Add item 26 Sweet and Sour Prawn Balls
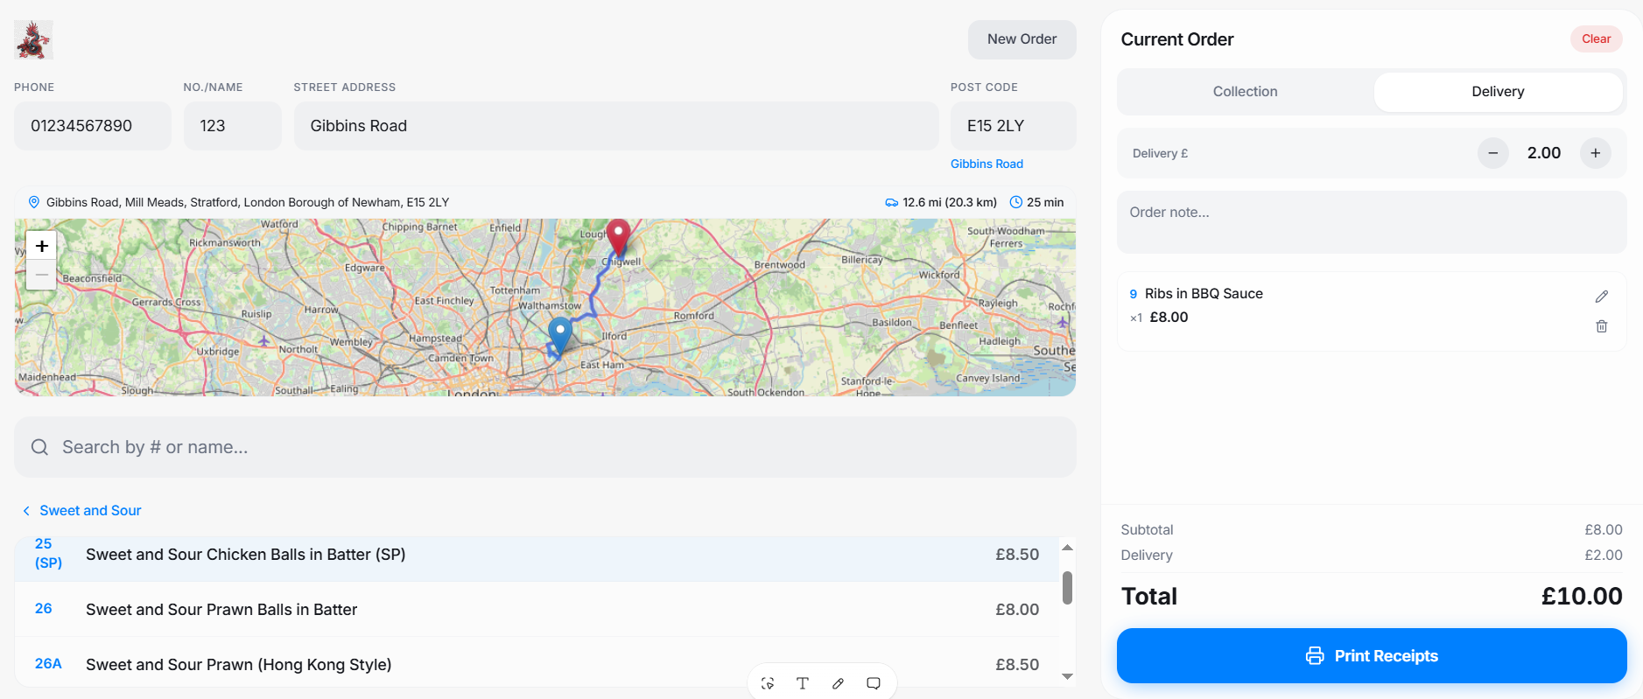Image resolution: width=1643 pixels, height=699 pixels. click(x=537, y=610)
